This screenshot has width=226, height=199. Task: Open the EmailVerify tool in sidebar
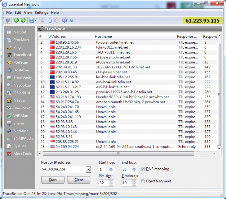[19, 78]
